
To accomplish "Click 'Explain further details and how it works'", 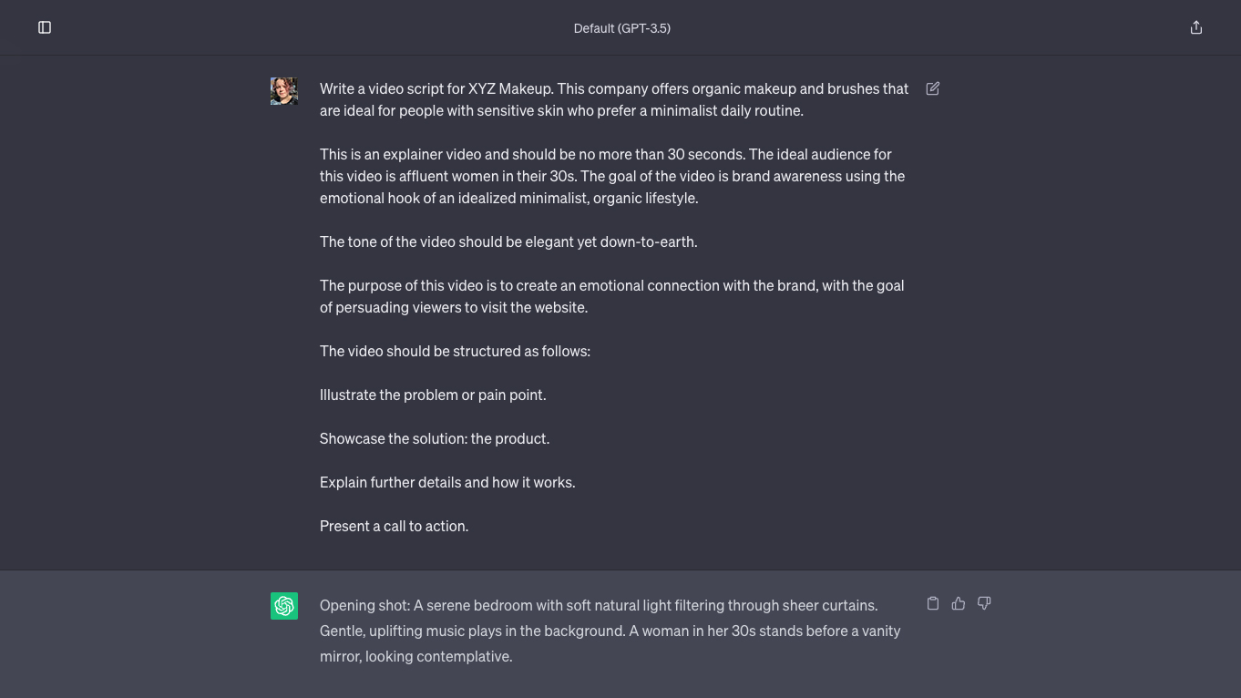I will pyautogui.click(x=447, y=482).
